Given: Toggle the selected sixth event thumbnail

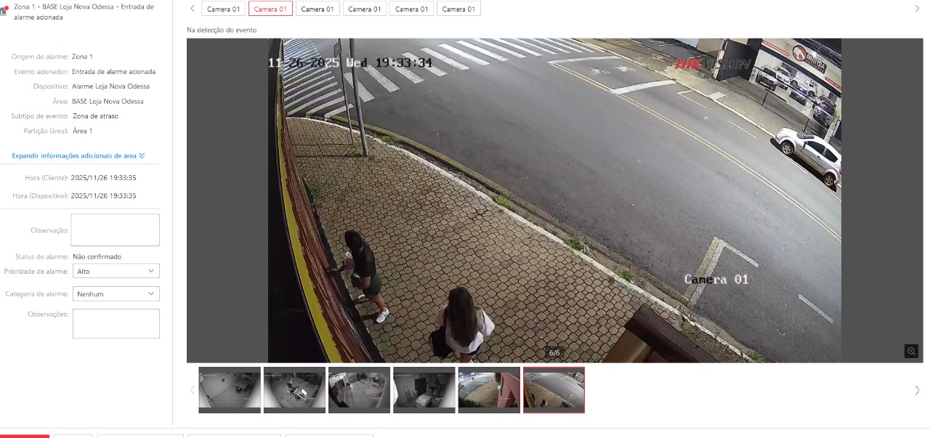Looking at the screenshot, I should [554, 390].
